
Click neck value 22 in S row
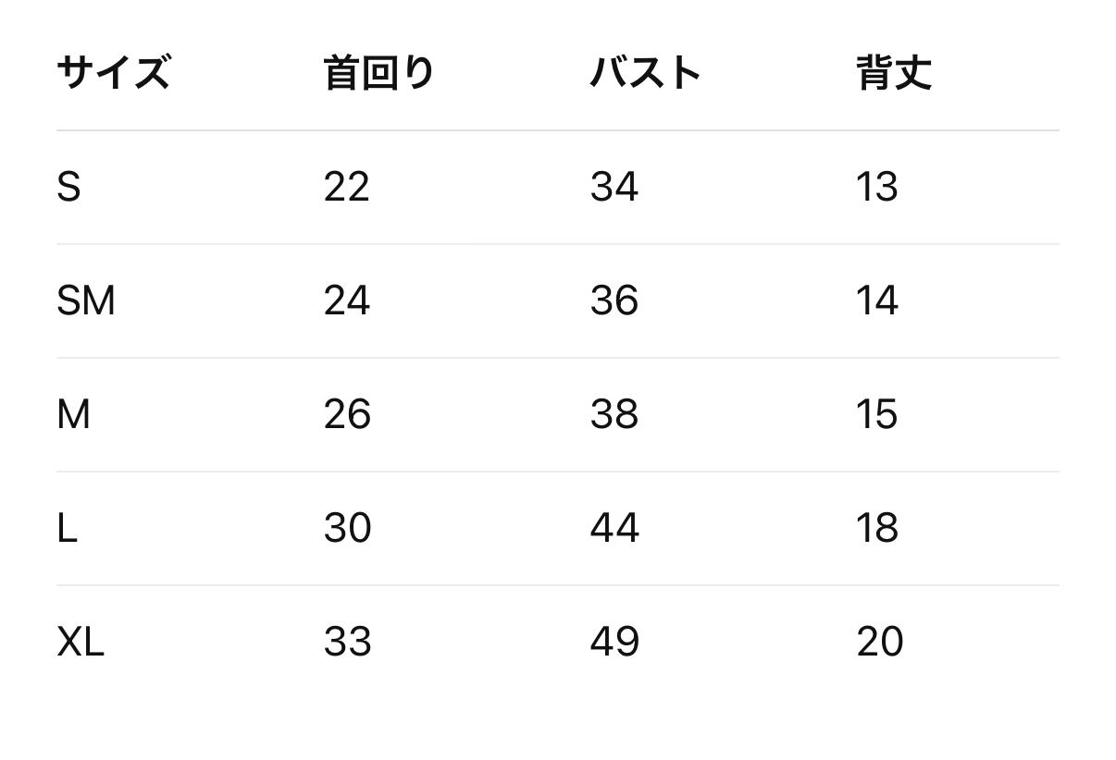346,187
